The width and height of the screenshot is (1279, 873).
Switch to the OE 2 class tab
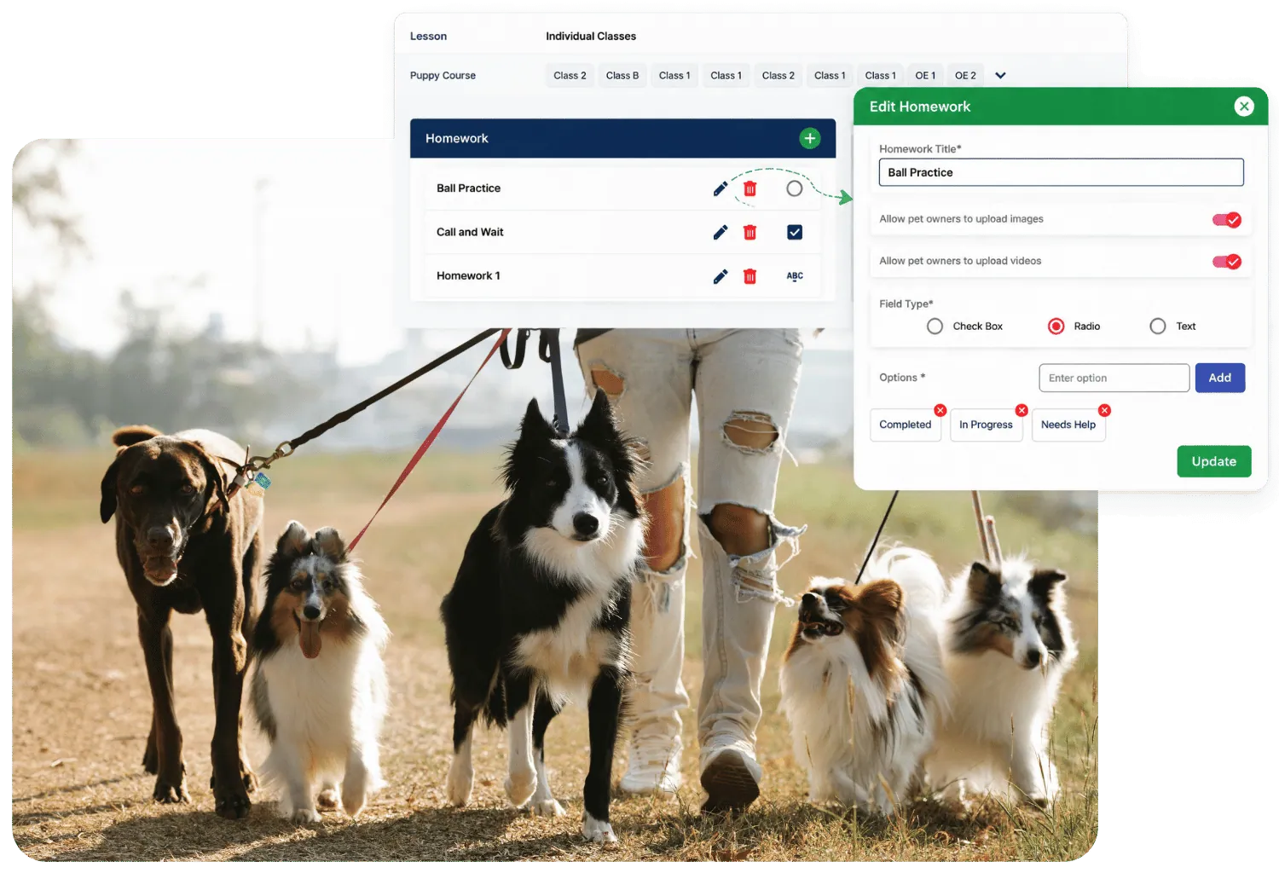965,76
